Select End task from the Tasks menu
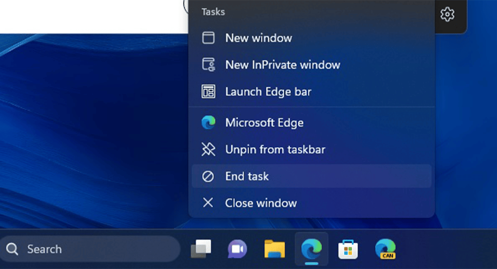Image resolution: width=497 pixels, height=269 pixels. tap(247, 176)
